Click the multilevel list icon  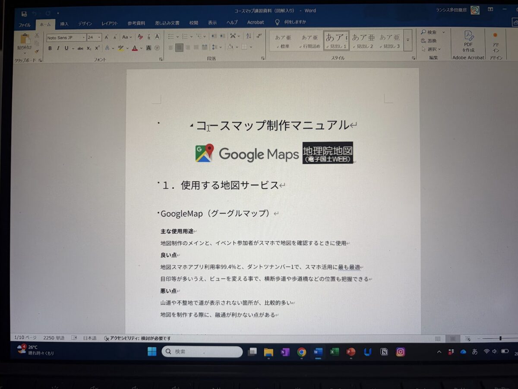[x=199, y=36]
